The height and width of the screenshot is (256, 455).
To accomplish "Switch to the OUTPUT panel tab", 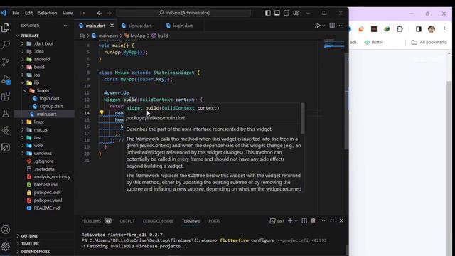I will (127, 221).
